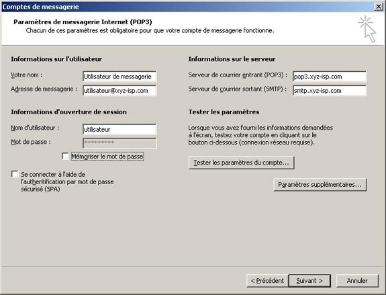Toggle the SPA secure authentication checkbox
This screenshot has height=295, width=386.
pyautogui.click(x=15, y=174)
